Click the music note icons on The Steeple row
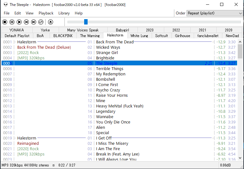 click(209, 63)
